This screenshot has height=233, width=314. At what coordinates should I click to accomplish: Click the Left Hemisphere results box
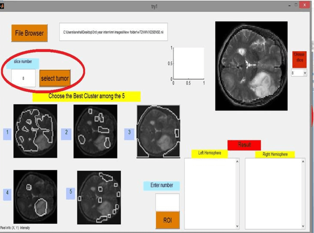click(x=210, y=194)
